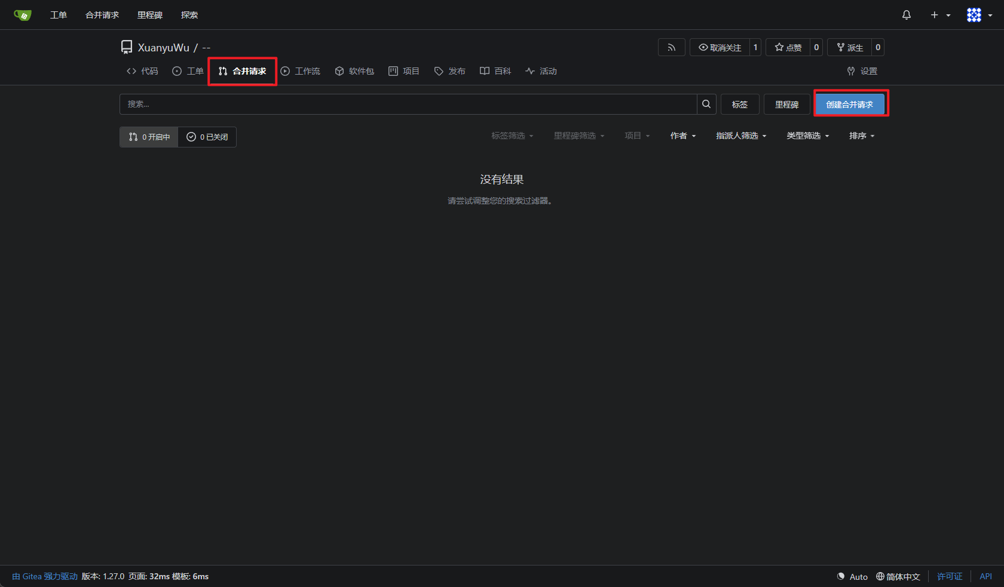The image size is (1004, 587).
Task: Open the Gitea home logo
Action: (x=23, y=15)
